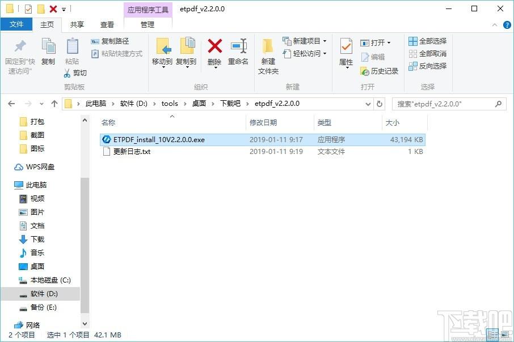The height and width of the screenshot is (342, 514).
Task: Open 备份 (E:) in navigation pane
Action: coord(38,307)
